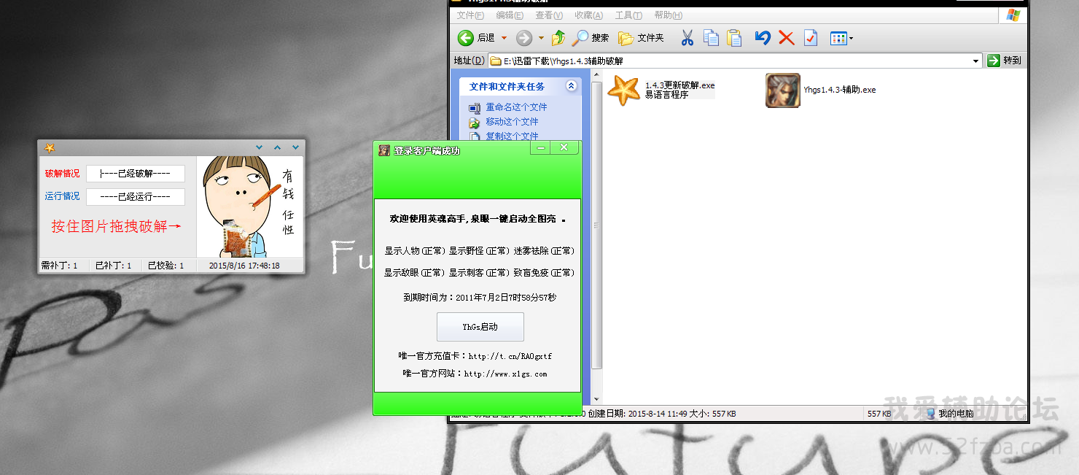The width and height of the screenshot is (1079, 475).
Task: Open the Search (搜索) magnifier tool
Action: [580, 38]
